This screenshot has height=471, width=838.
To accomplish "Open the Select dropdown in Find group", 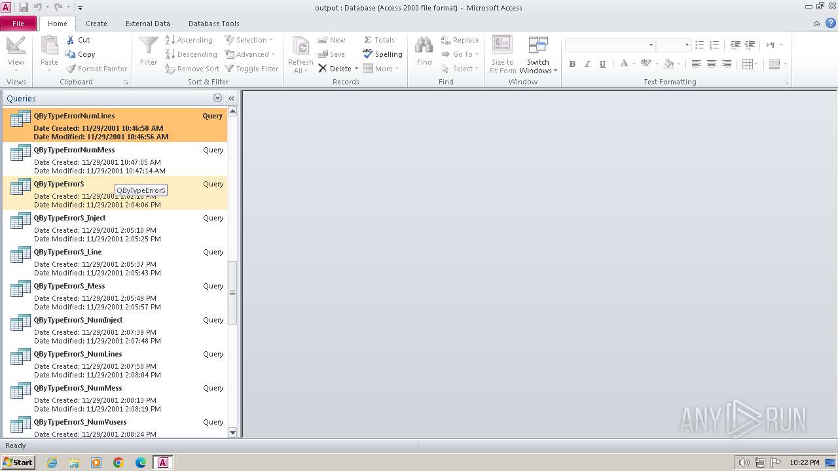I will pos(460,69).
